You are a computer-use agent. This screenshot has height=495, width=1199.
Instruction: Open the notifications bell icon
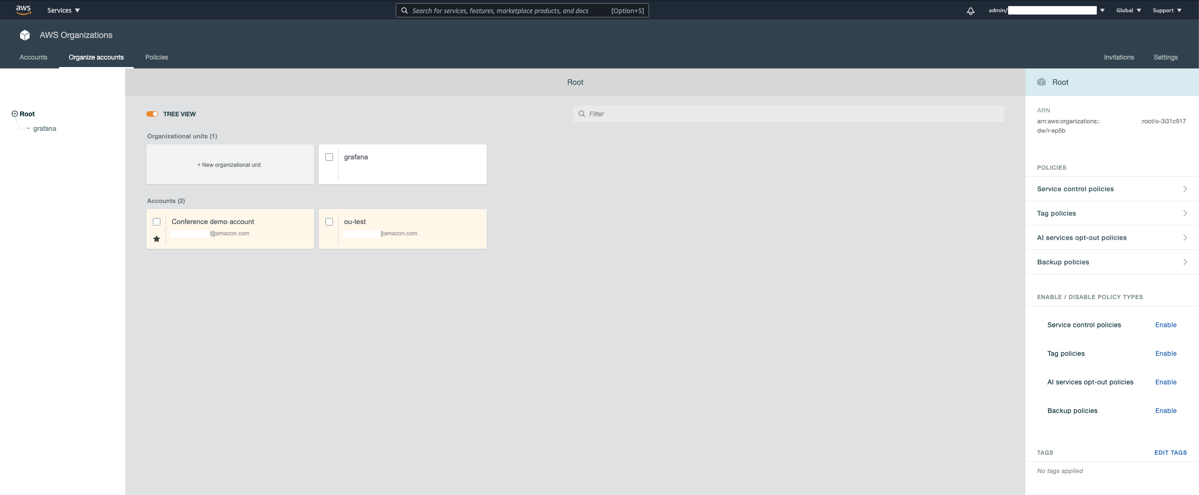pos(970,10)
